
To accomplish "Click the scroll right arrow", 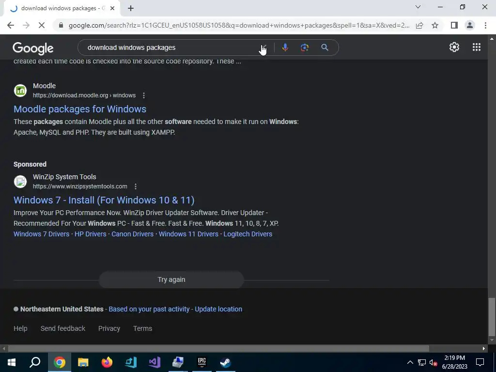I will (x=484, y=349).
